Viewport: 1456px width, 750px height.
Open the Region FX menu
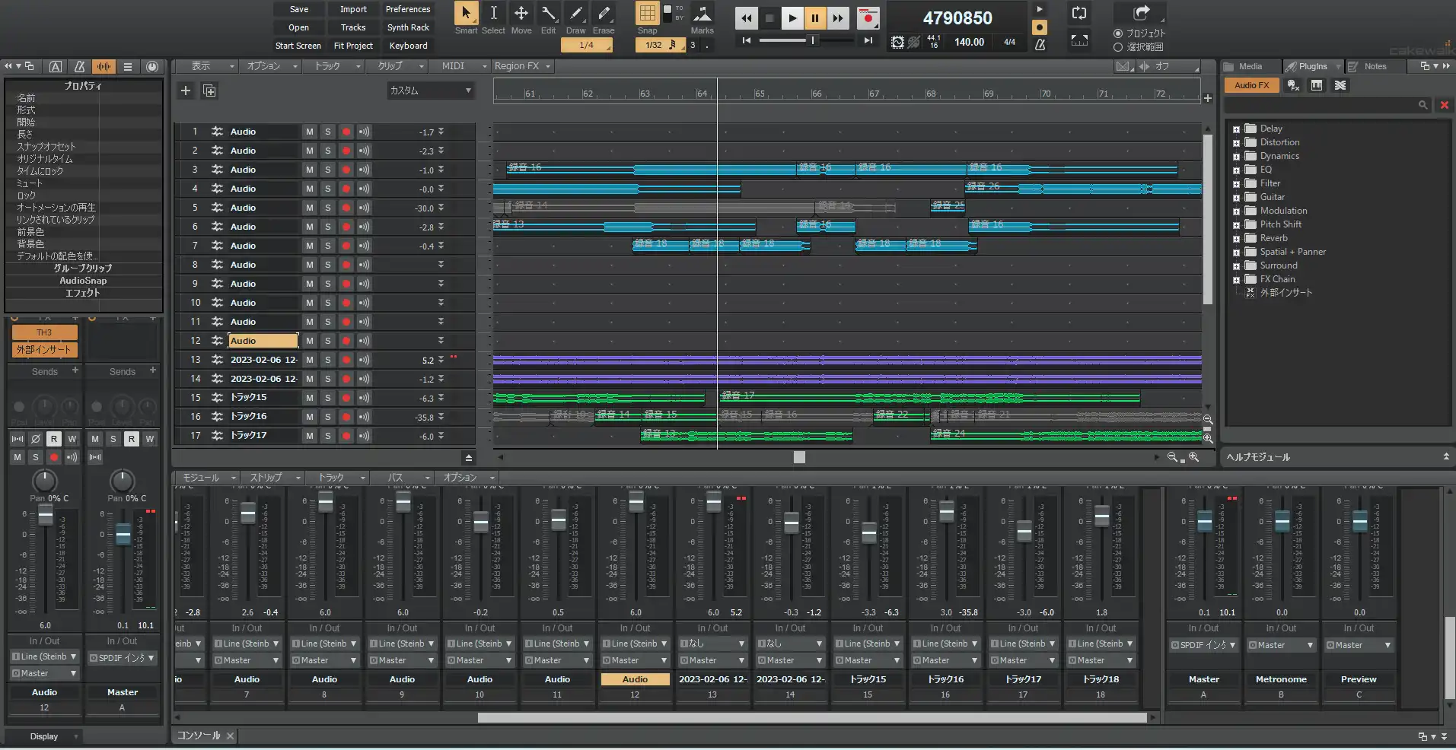pyautogui.click(x=521, y=66)
